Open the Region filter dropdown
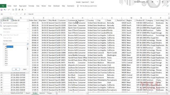 135,21
